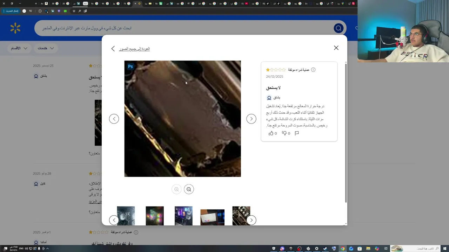Expand the خدمات services dropdown
Viewport: 449px width, 252px height.
(x=46, y=48)
